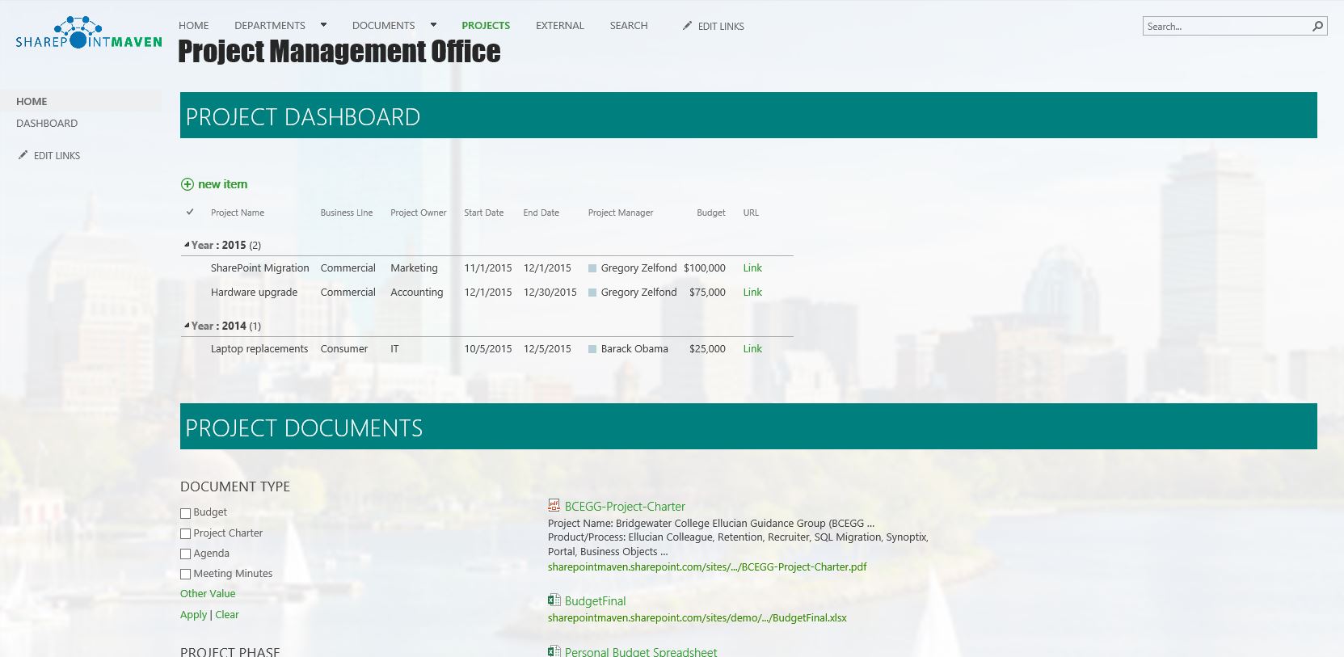Open HOME in the top navigation
The height and width of the screenshot is (657, 1344).
click(194, 26)
